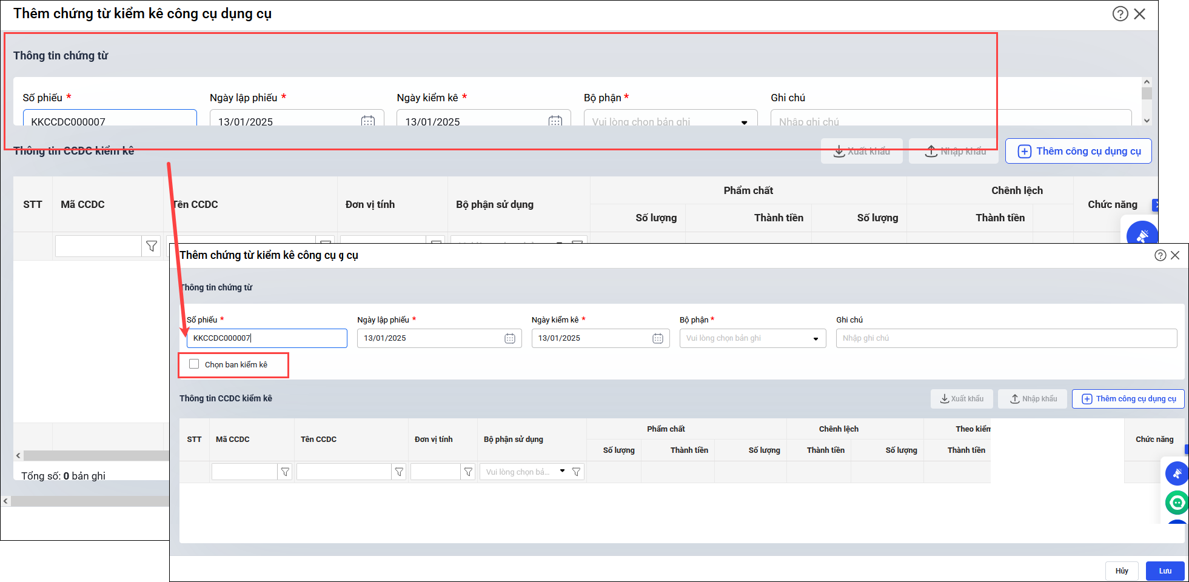Click the Nhập ghi chú field in front dialog
This screenshot has height=582, width=1189.
1006,338
